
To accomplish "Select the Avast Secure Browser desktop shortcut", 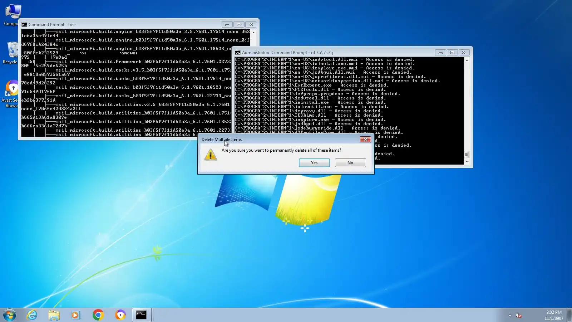I will click(x=11, y=94).
